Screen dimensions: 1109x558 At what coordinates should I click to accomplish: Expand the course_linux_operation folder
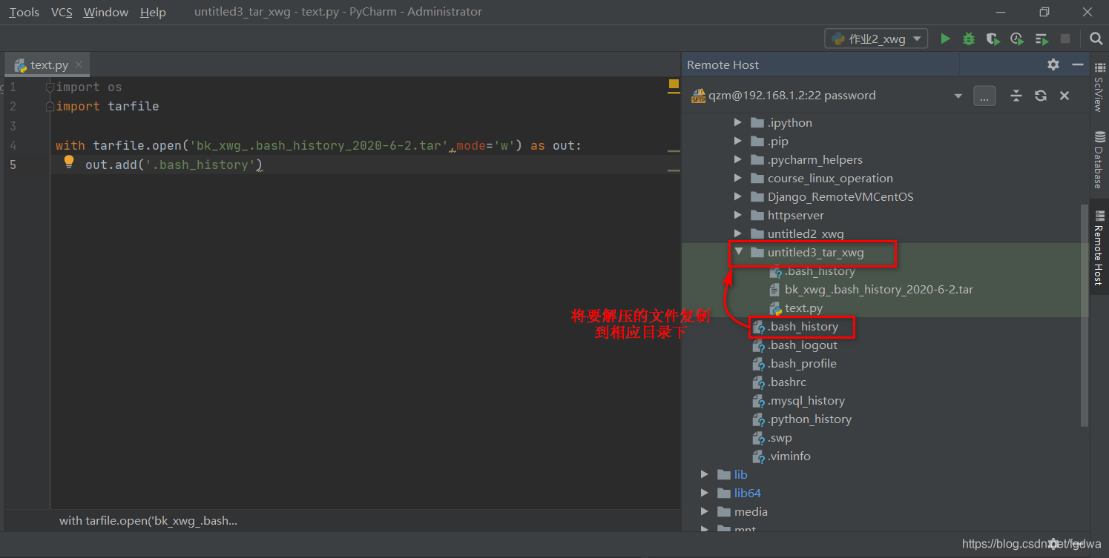pyautogui.click(x=737, y=178)
